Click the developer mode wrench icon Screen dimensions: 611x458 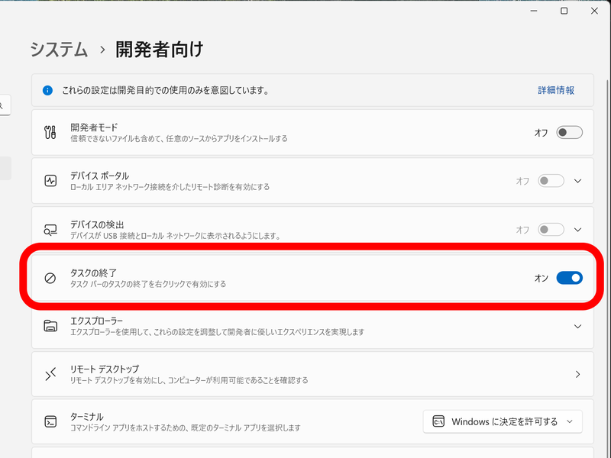pyautogui.click(x=50, y=131)
